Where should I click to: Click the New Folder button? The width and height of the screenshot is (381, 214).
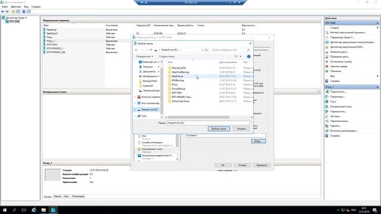pyautogui.click(x=167, y=56)
